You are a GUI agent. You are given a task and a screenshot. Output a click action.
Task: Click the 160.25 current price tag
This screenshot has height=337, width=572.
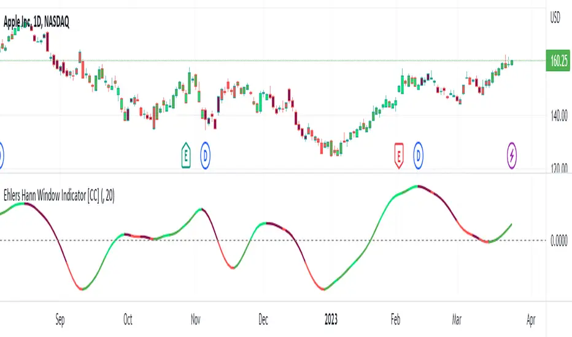[558, 61]
